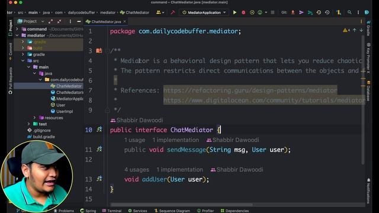Open Project panel options menu
Image resolution: width=379 pixels, height=213 pixels.
70,21
